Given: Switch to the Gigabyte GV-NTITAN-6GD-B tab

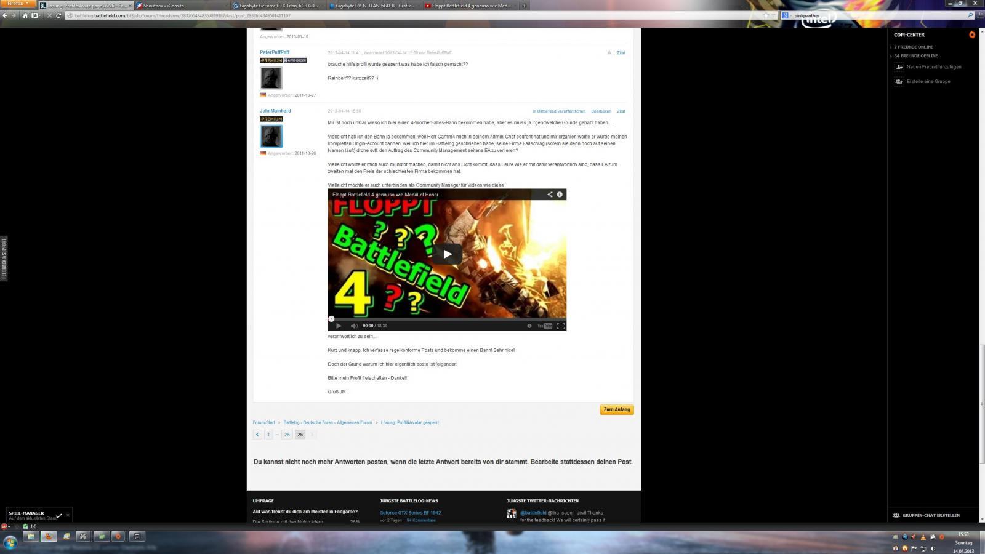Looking at the screenshot, I should (374, 6).
